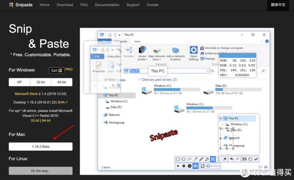Click the Mac 1.16.2 Beta download button
Image resolution: width=294 pixels, height=180 pixels.
[41, 147]
